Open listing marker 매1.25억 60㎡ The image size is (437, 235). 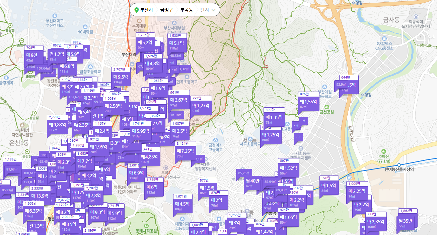[x=271, y=135]
